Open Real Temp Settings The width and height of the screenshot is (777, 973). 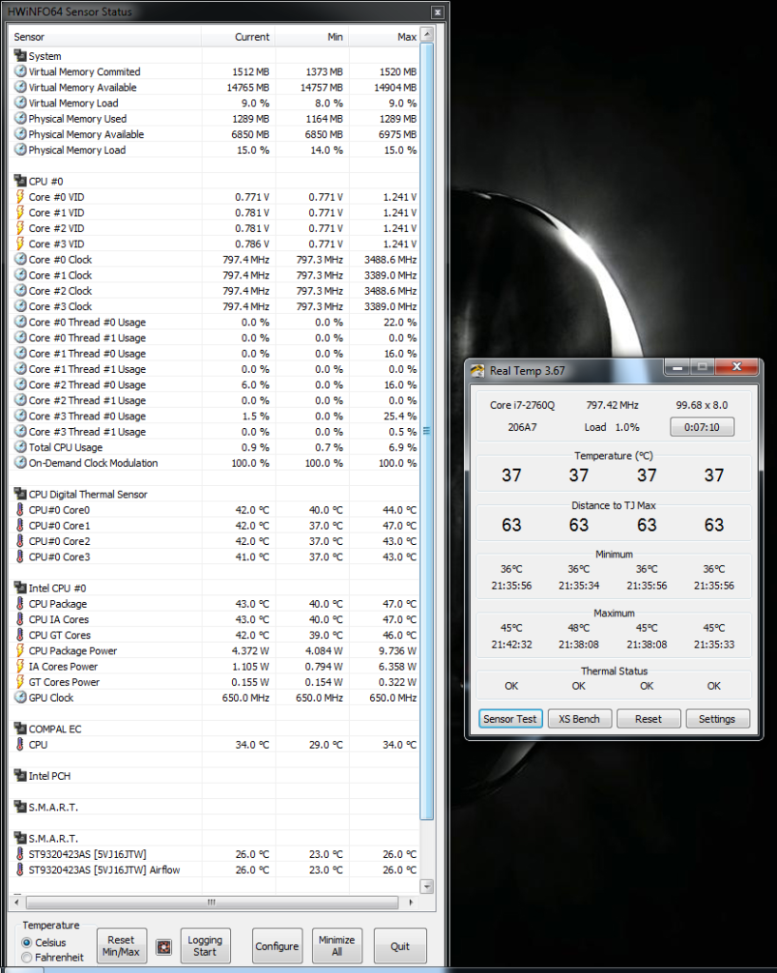coord(717,719)
